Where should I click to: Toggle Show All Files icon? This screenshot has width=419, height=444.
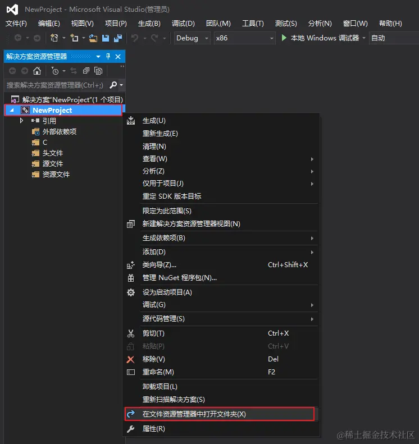coord(98,71)
